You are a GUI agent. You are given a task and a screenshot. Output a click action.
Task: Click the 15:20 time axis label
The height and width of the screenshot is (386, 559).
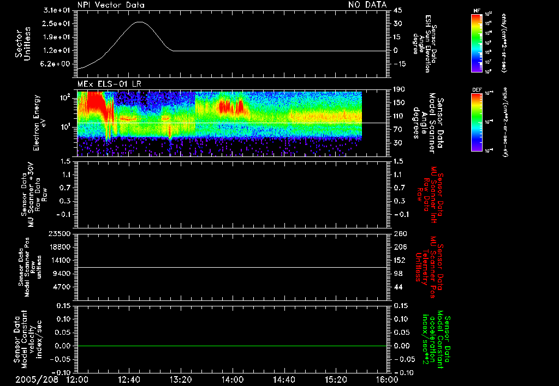[336, 379]
